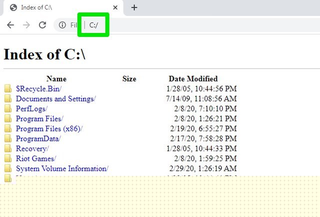Click the site information icon in address bar
Viewport: 320px width, 217px height.
[62, 25]
